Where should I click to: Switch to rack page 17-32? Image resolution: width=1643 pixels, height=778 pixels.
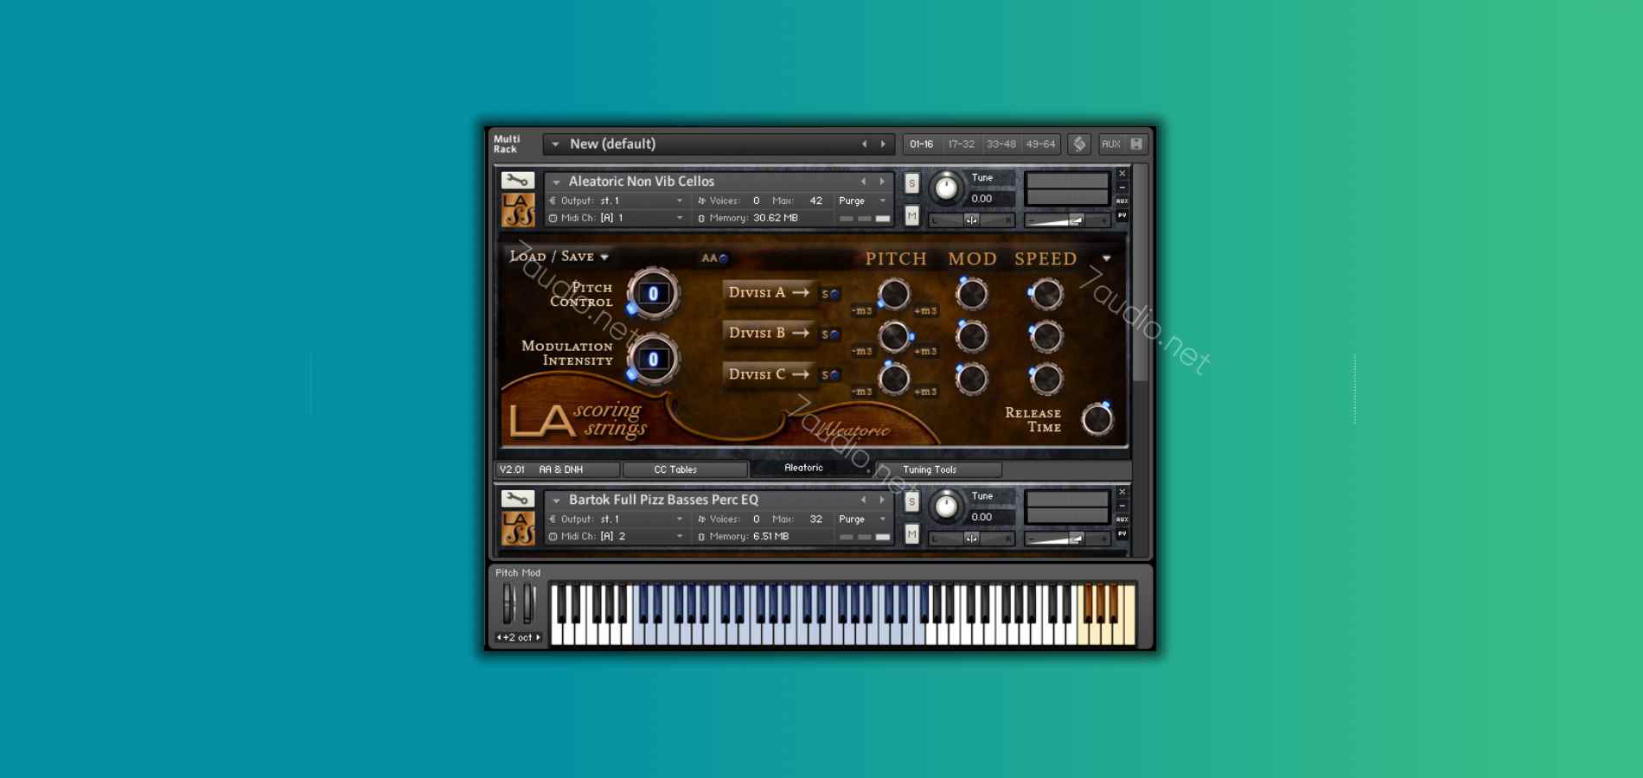tap(961, 144)
